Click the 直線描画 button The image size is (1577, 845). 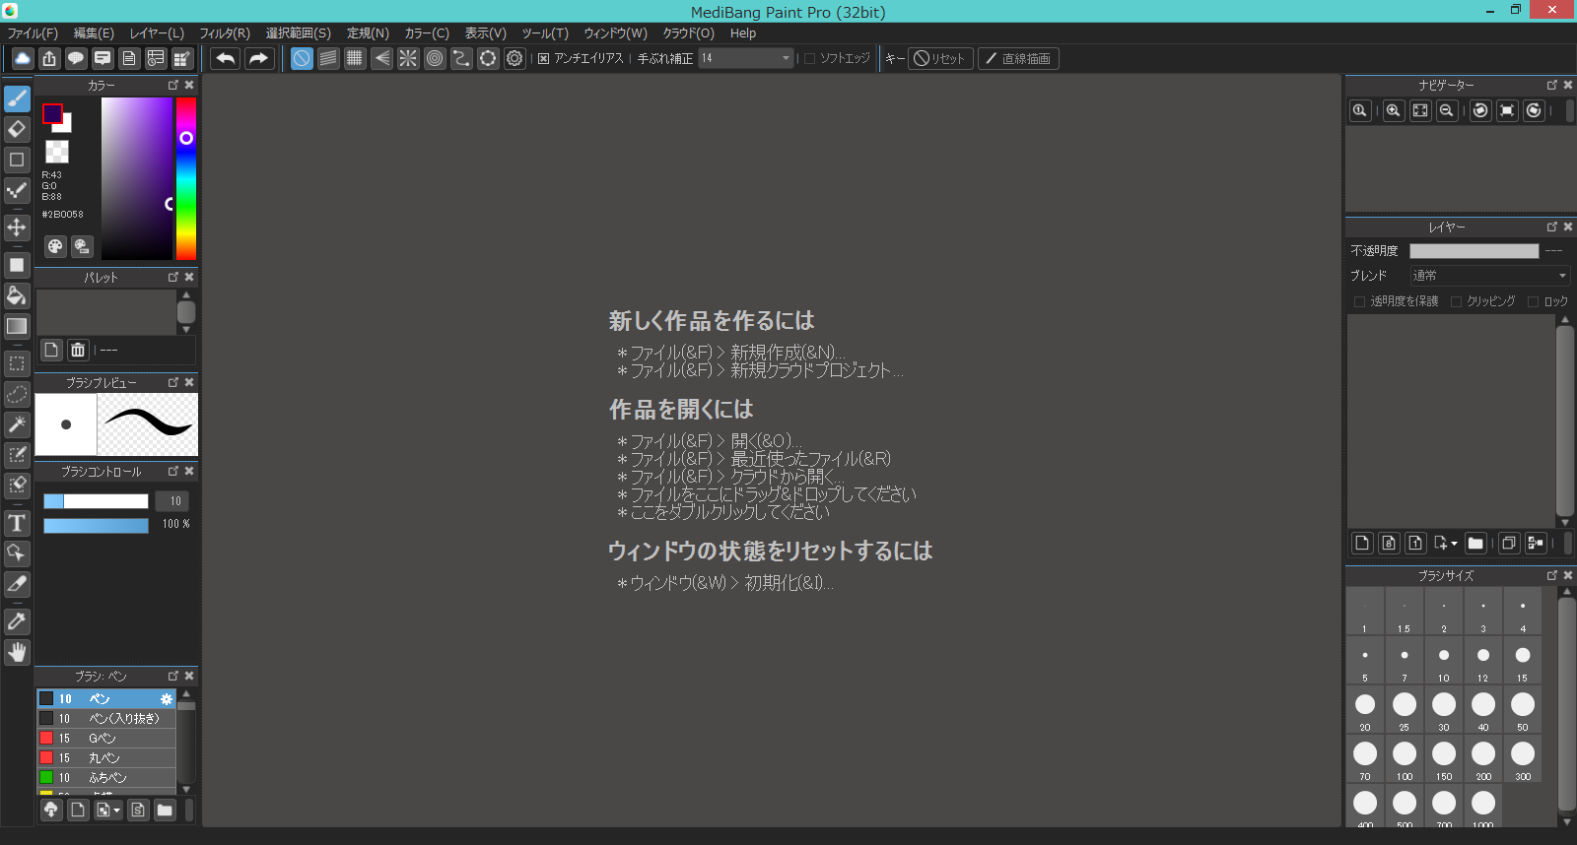click(1018, 59)
